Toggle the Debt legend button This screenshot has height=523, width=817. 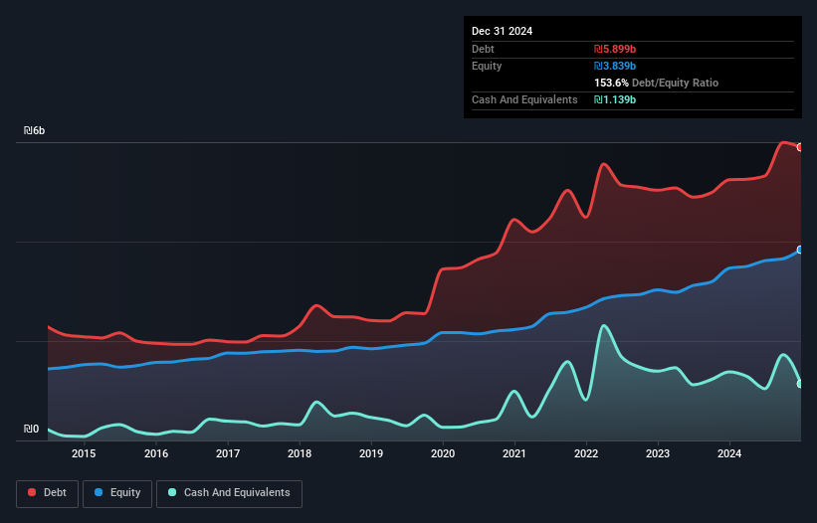coord(48,493)
